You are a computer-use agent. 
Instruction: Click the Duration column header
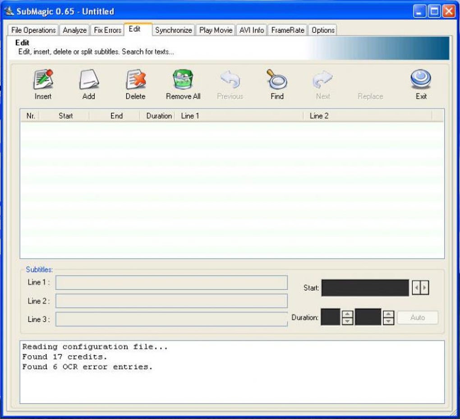coord(157,116)
